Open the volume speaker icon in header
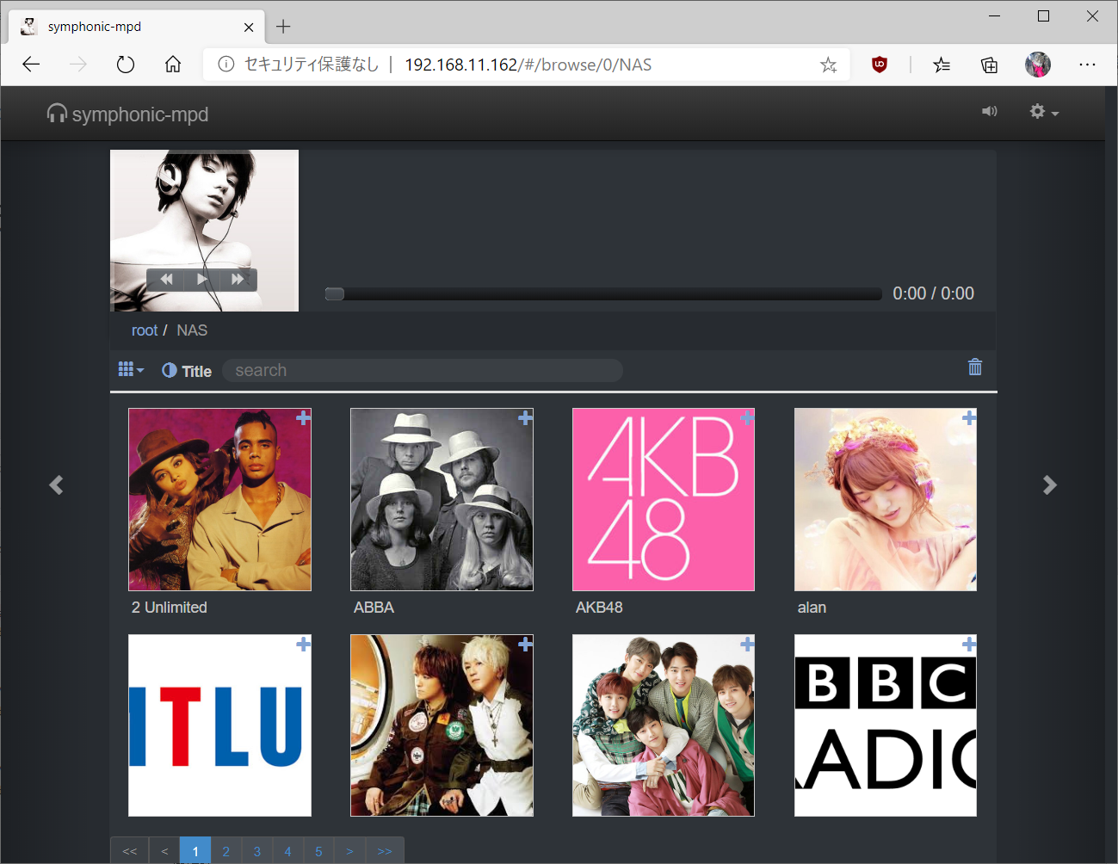 [x=990, y=112]
